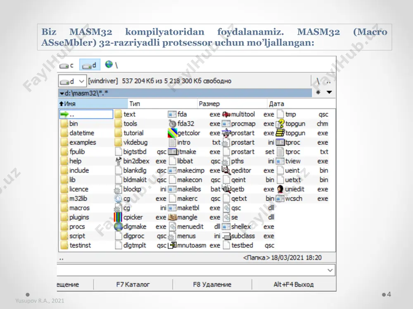Select the examples folder
Screen dimensions: 413x309
[78, 143]
